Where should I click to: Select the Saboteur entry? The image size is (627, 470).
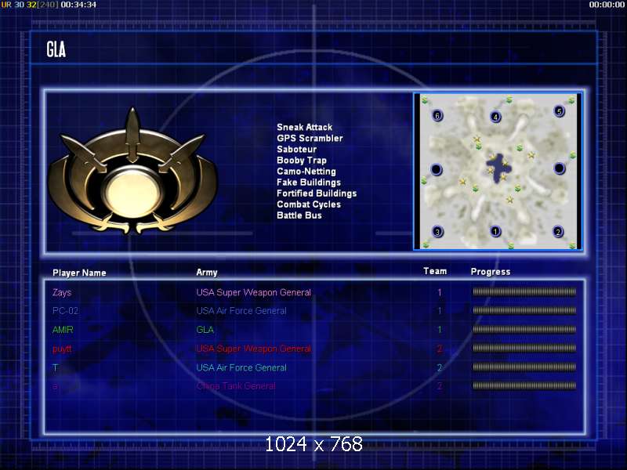pyautogui.click(x=296, y=149)
